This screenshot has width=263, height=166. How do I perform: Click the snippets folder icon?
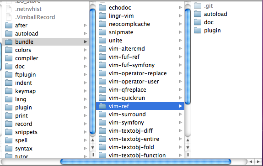9,132
